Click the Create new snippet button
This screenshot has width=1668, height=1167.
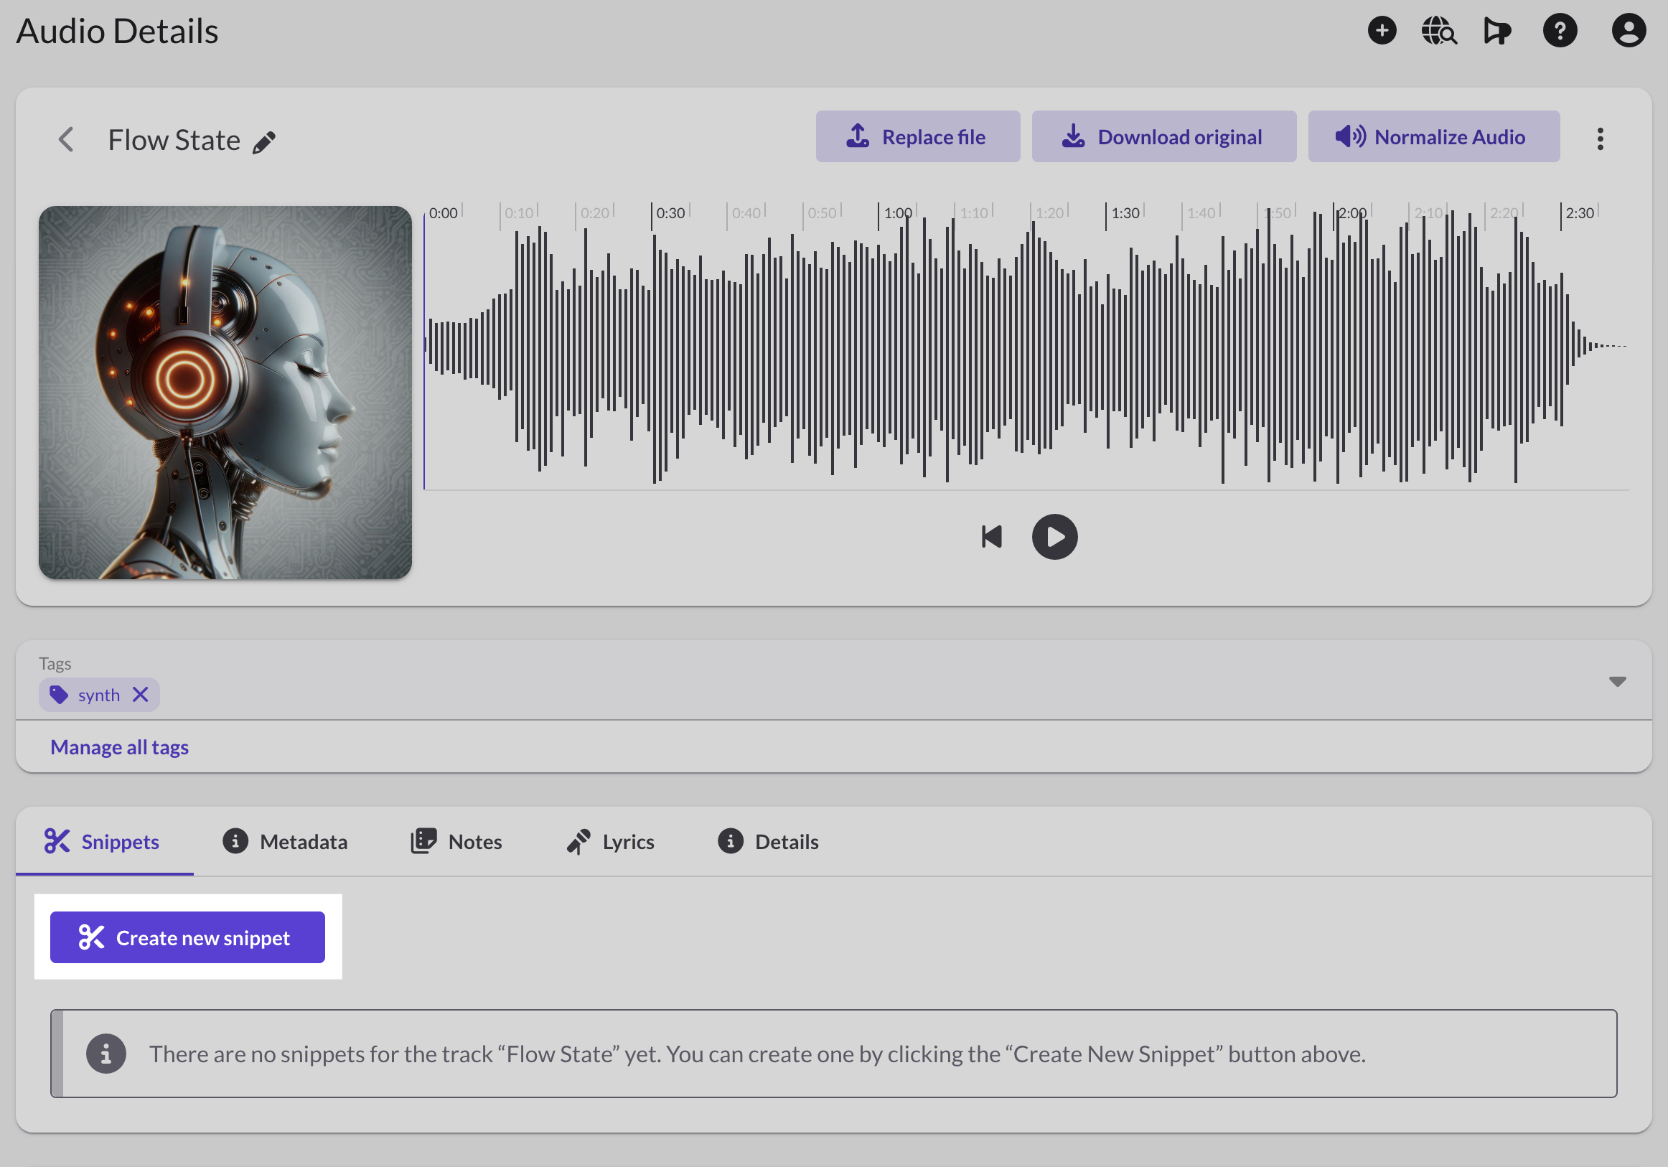coord(187,937)
